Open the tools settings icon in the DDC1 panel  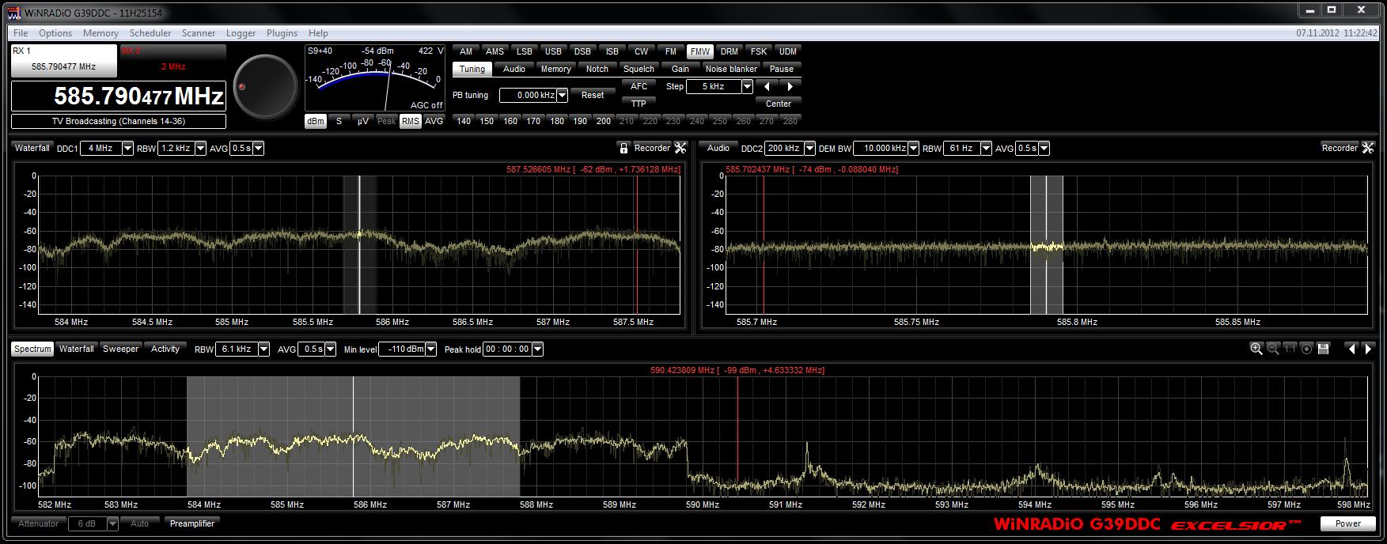[x=680, y=148]
